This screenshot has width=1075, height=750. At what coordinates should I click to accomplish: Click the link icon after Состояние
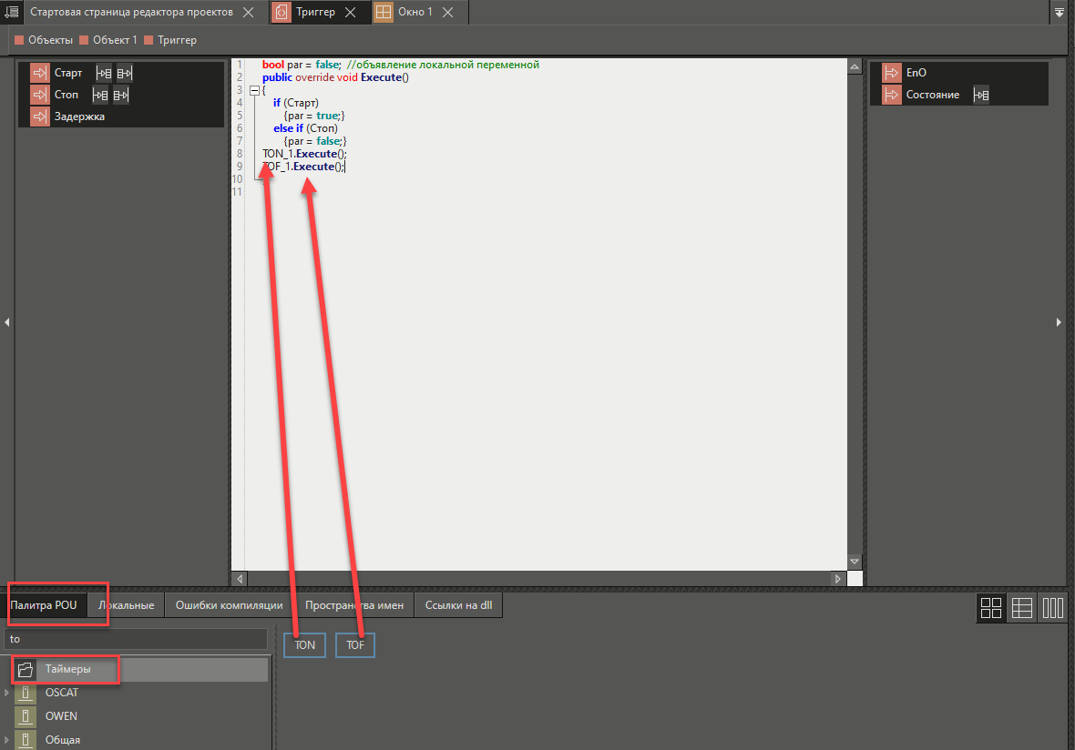(x=981, y=95)
